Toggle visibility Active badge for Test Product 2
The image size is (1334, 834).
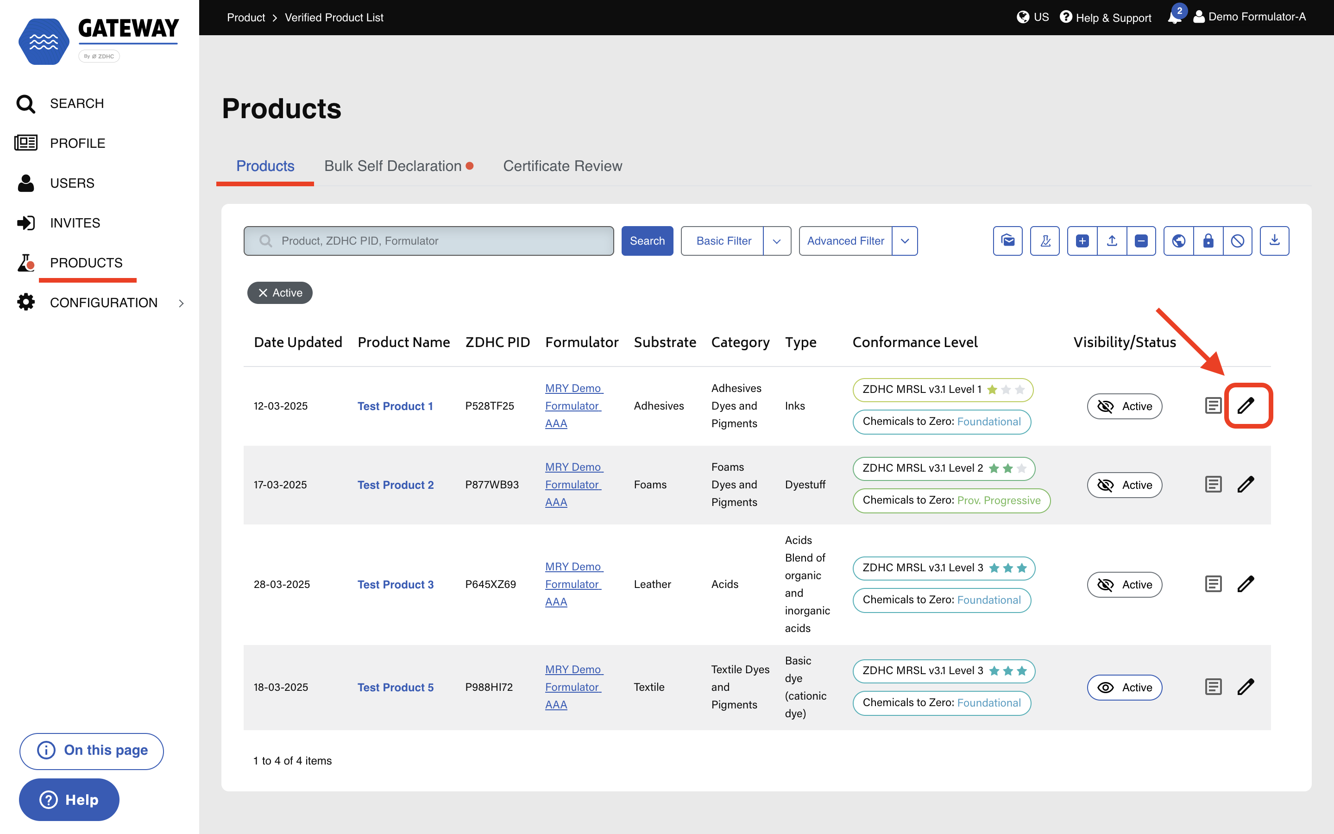coord(1125,485)
